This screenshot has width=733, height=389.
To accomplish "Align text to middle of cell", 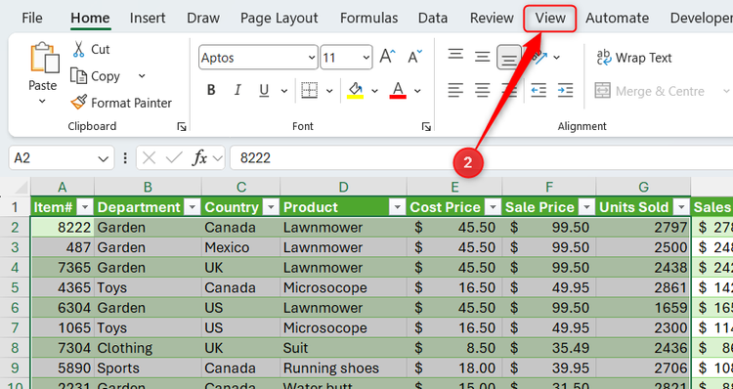I will click(482, 57).
